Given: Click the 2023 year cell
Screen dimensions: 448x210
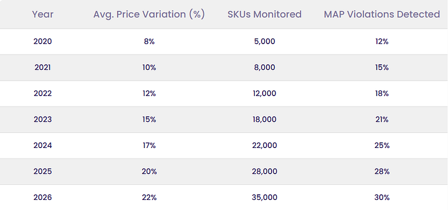Looking at the screenshot, I should click(x=43, y=120).
